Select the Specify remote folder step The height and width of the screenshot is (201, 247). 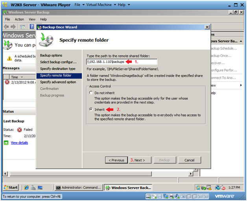(x=59, y=76)
